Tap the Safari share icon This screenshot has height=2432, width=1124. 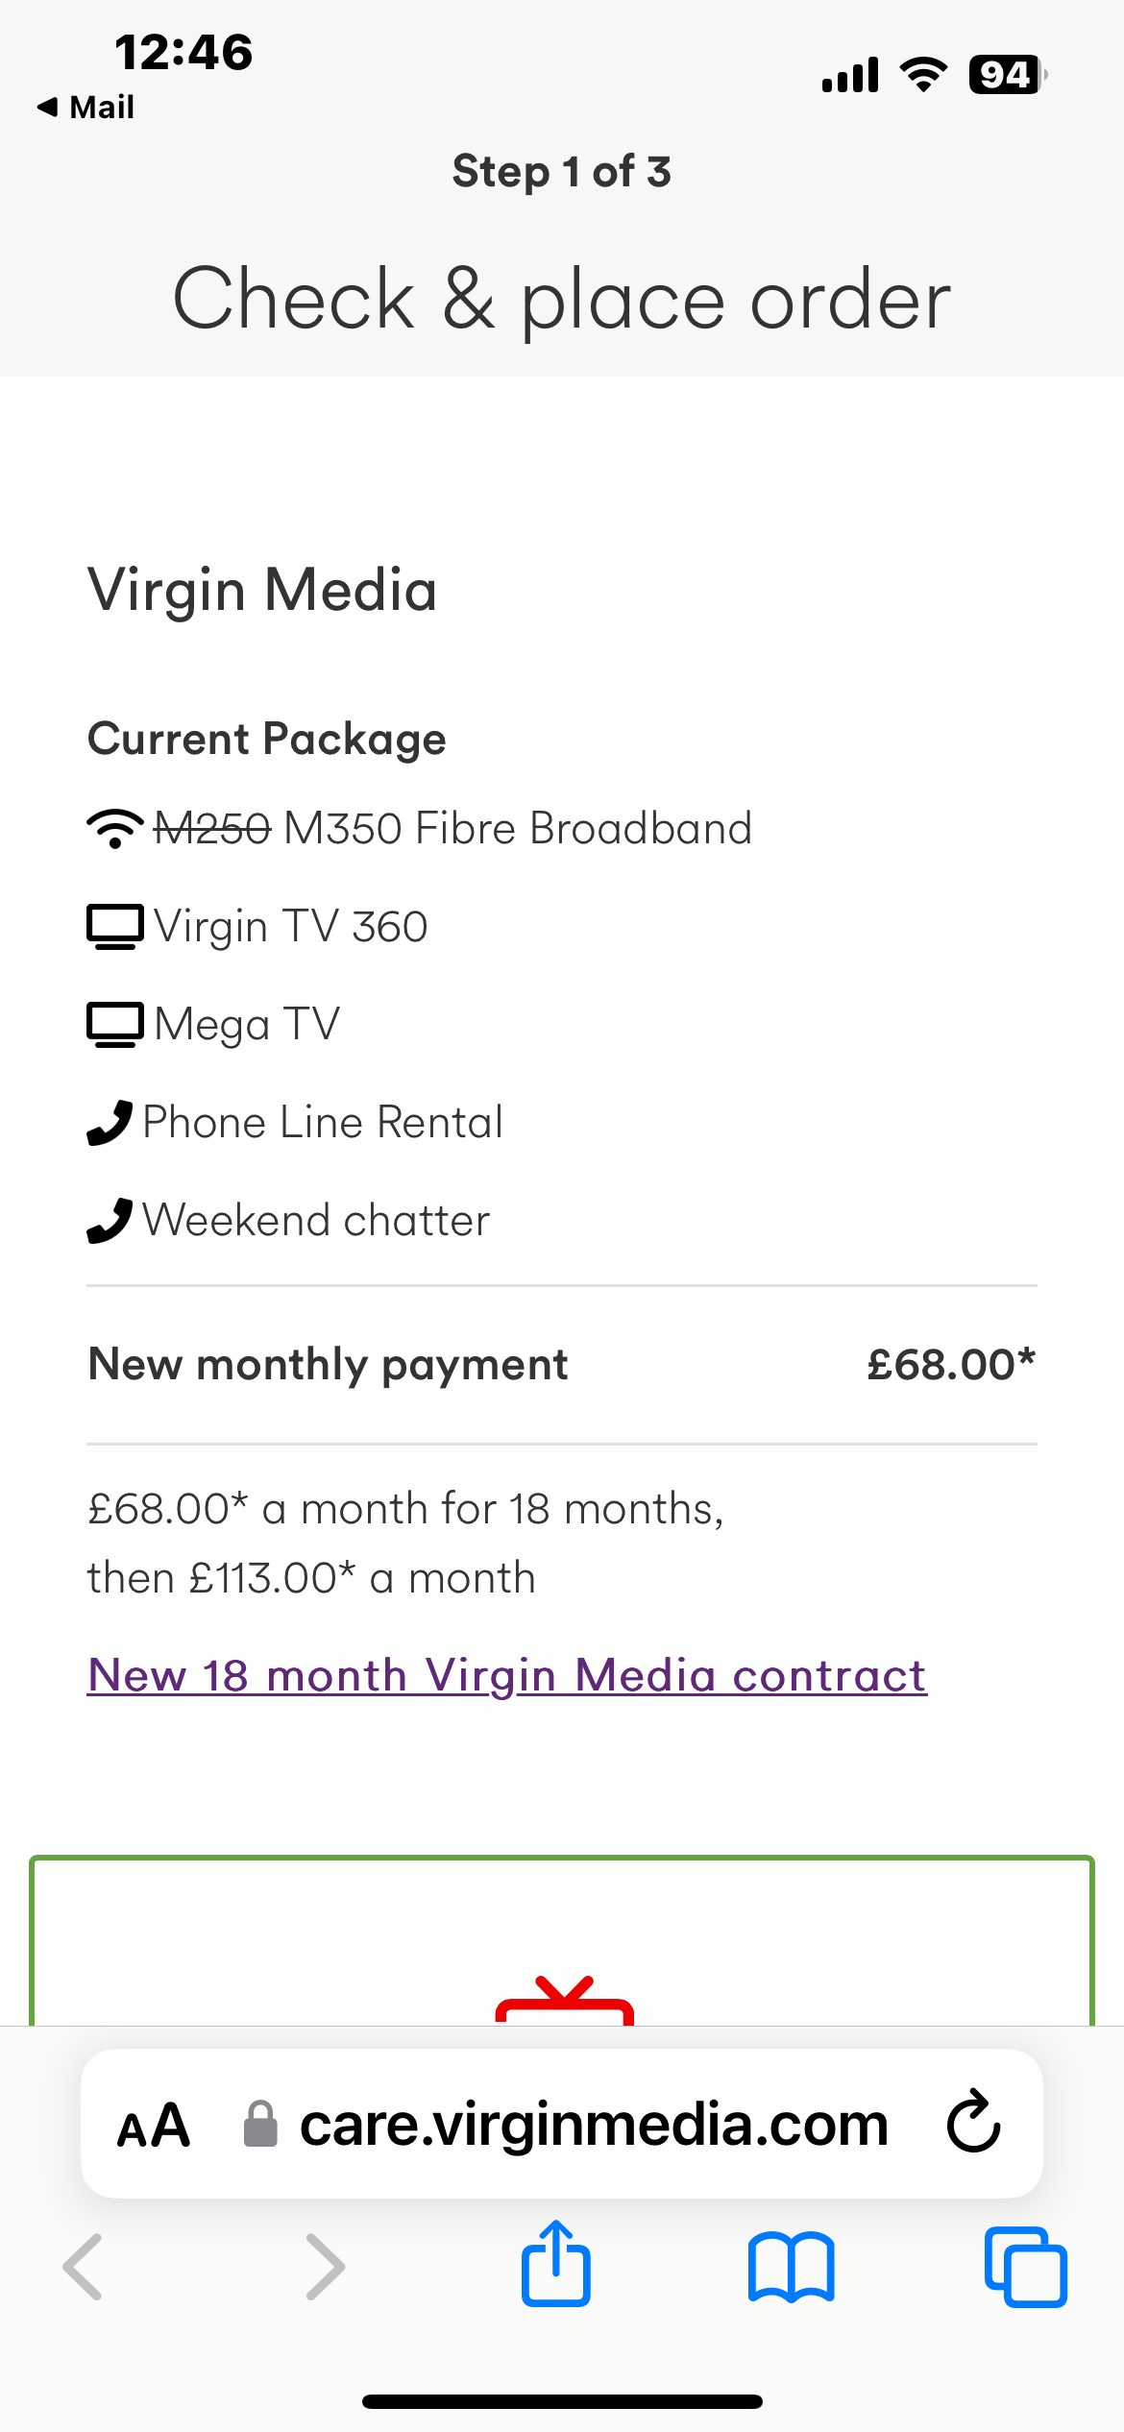point(555,2263)
